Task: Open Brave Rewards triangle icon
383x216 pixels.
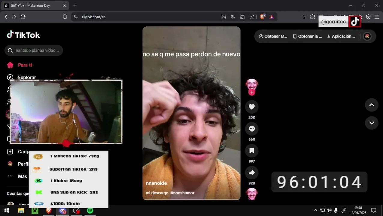Action: 272,17
